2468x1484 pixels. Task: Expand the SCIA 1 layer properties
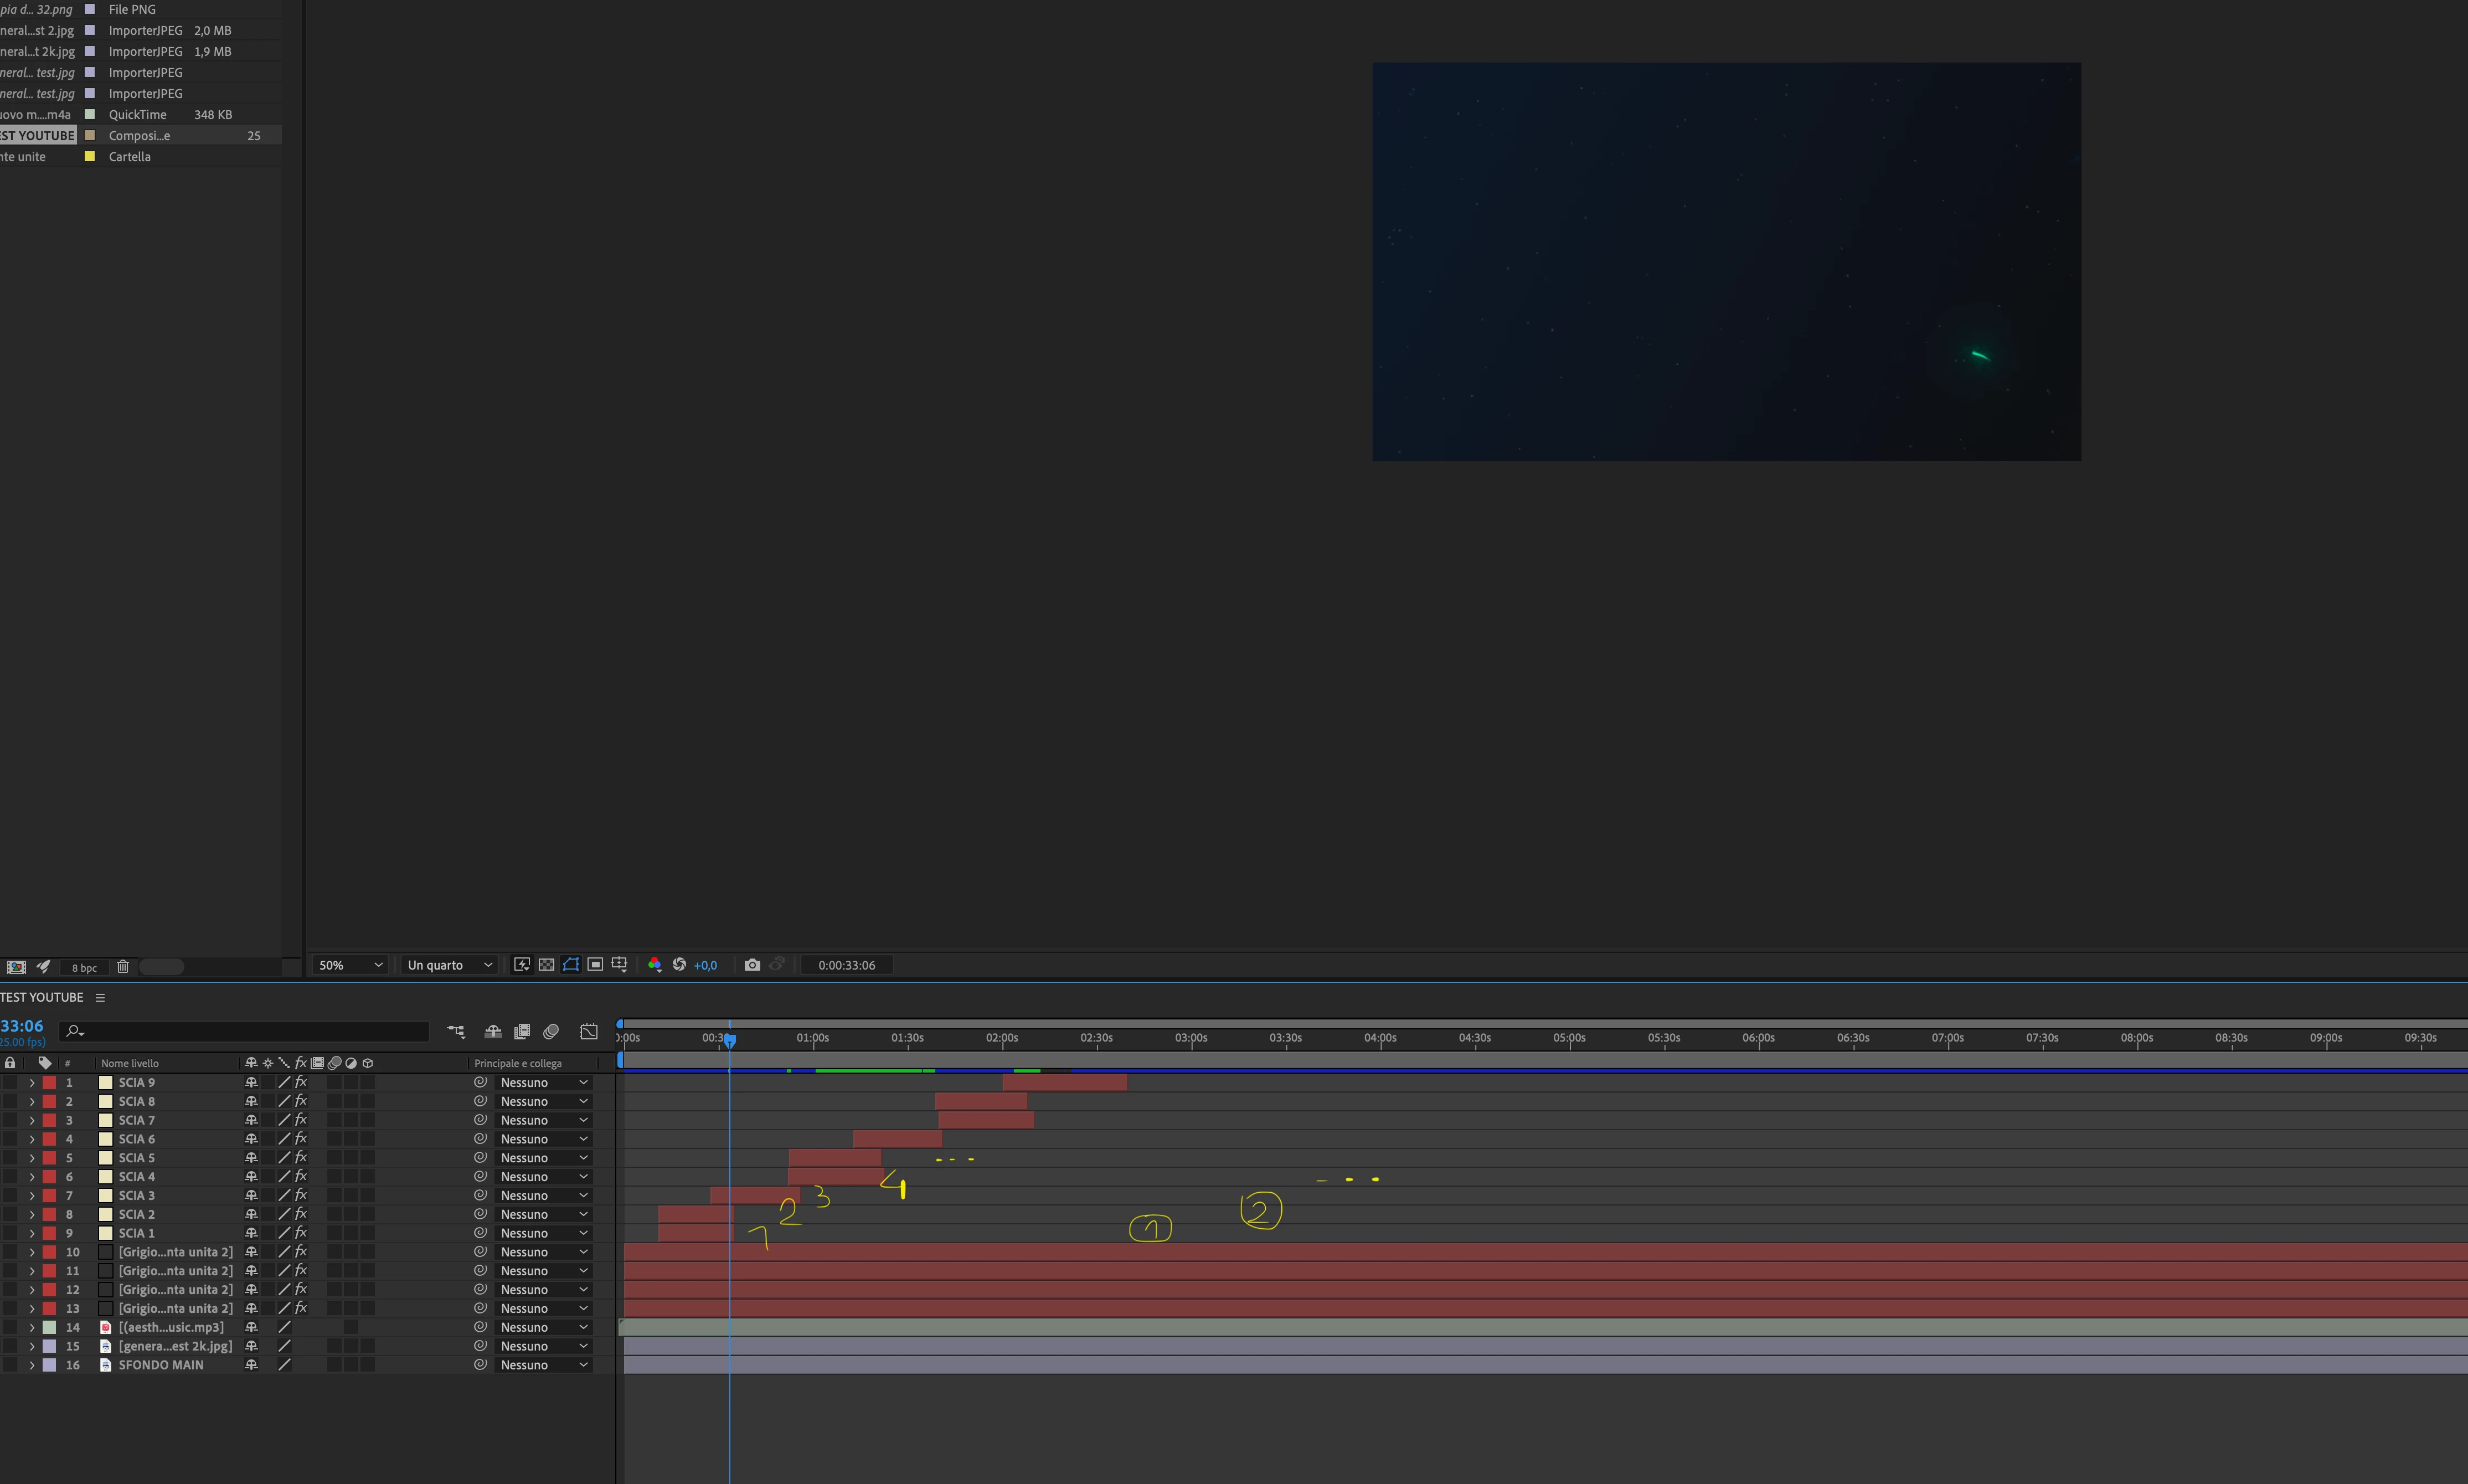click(31, 1233)
